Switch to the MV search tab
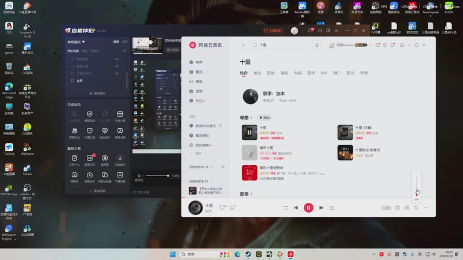The width and height of the screenshot is (463, 260). pyautogui.click(x=324, y=73)
